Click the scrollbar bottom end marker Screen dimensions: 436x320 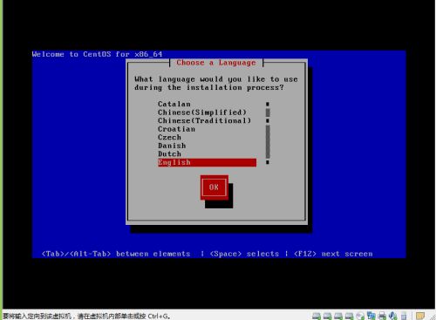pos(268,162)
